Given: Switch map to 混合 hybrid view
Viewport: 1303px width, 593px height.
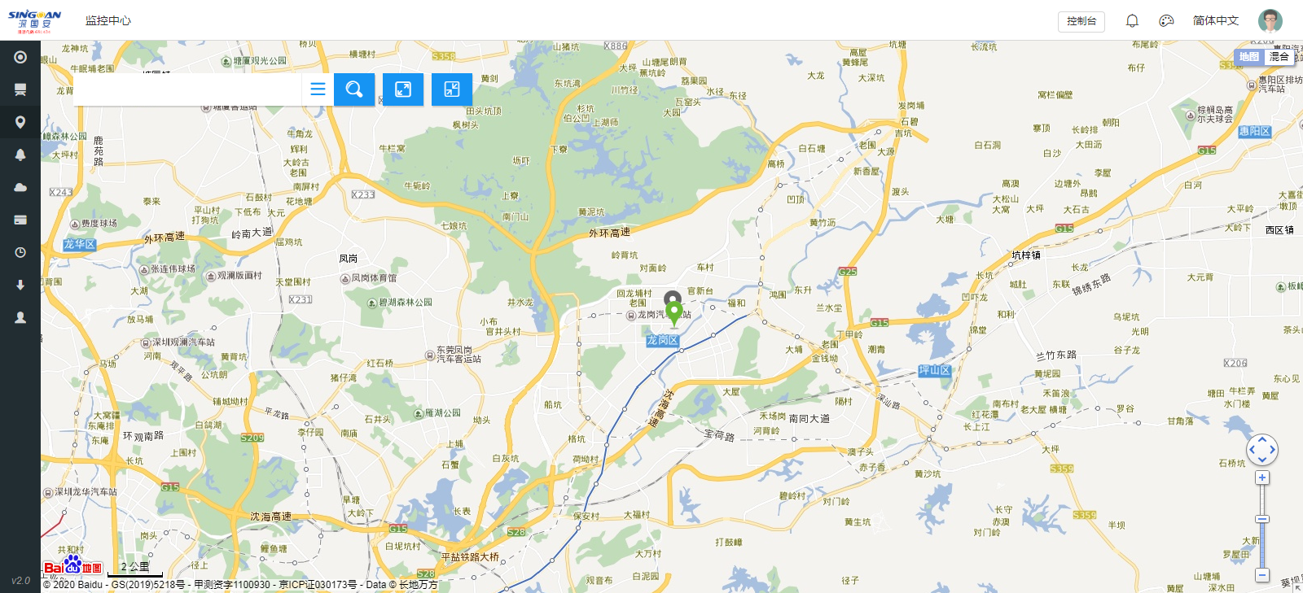Looking at the screenshot, I should 1279,57.
